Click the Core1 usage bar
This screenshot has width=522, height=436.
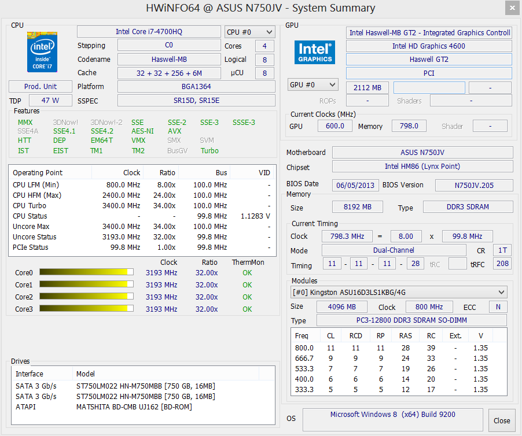click(x=87, y=284)
